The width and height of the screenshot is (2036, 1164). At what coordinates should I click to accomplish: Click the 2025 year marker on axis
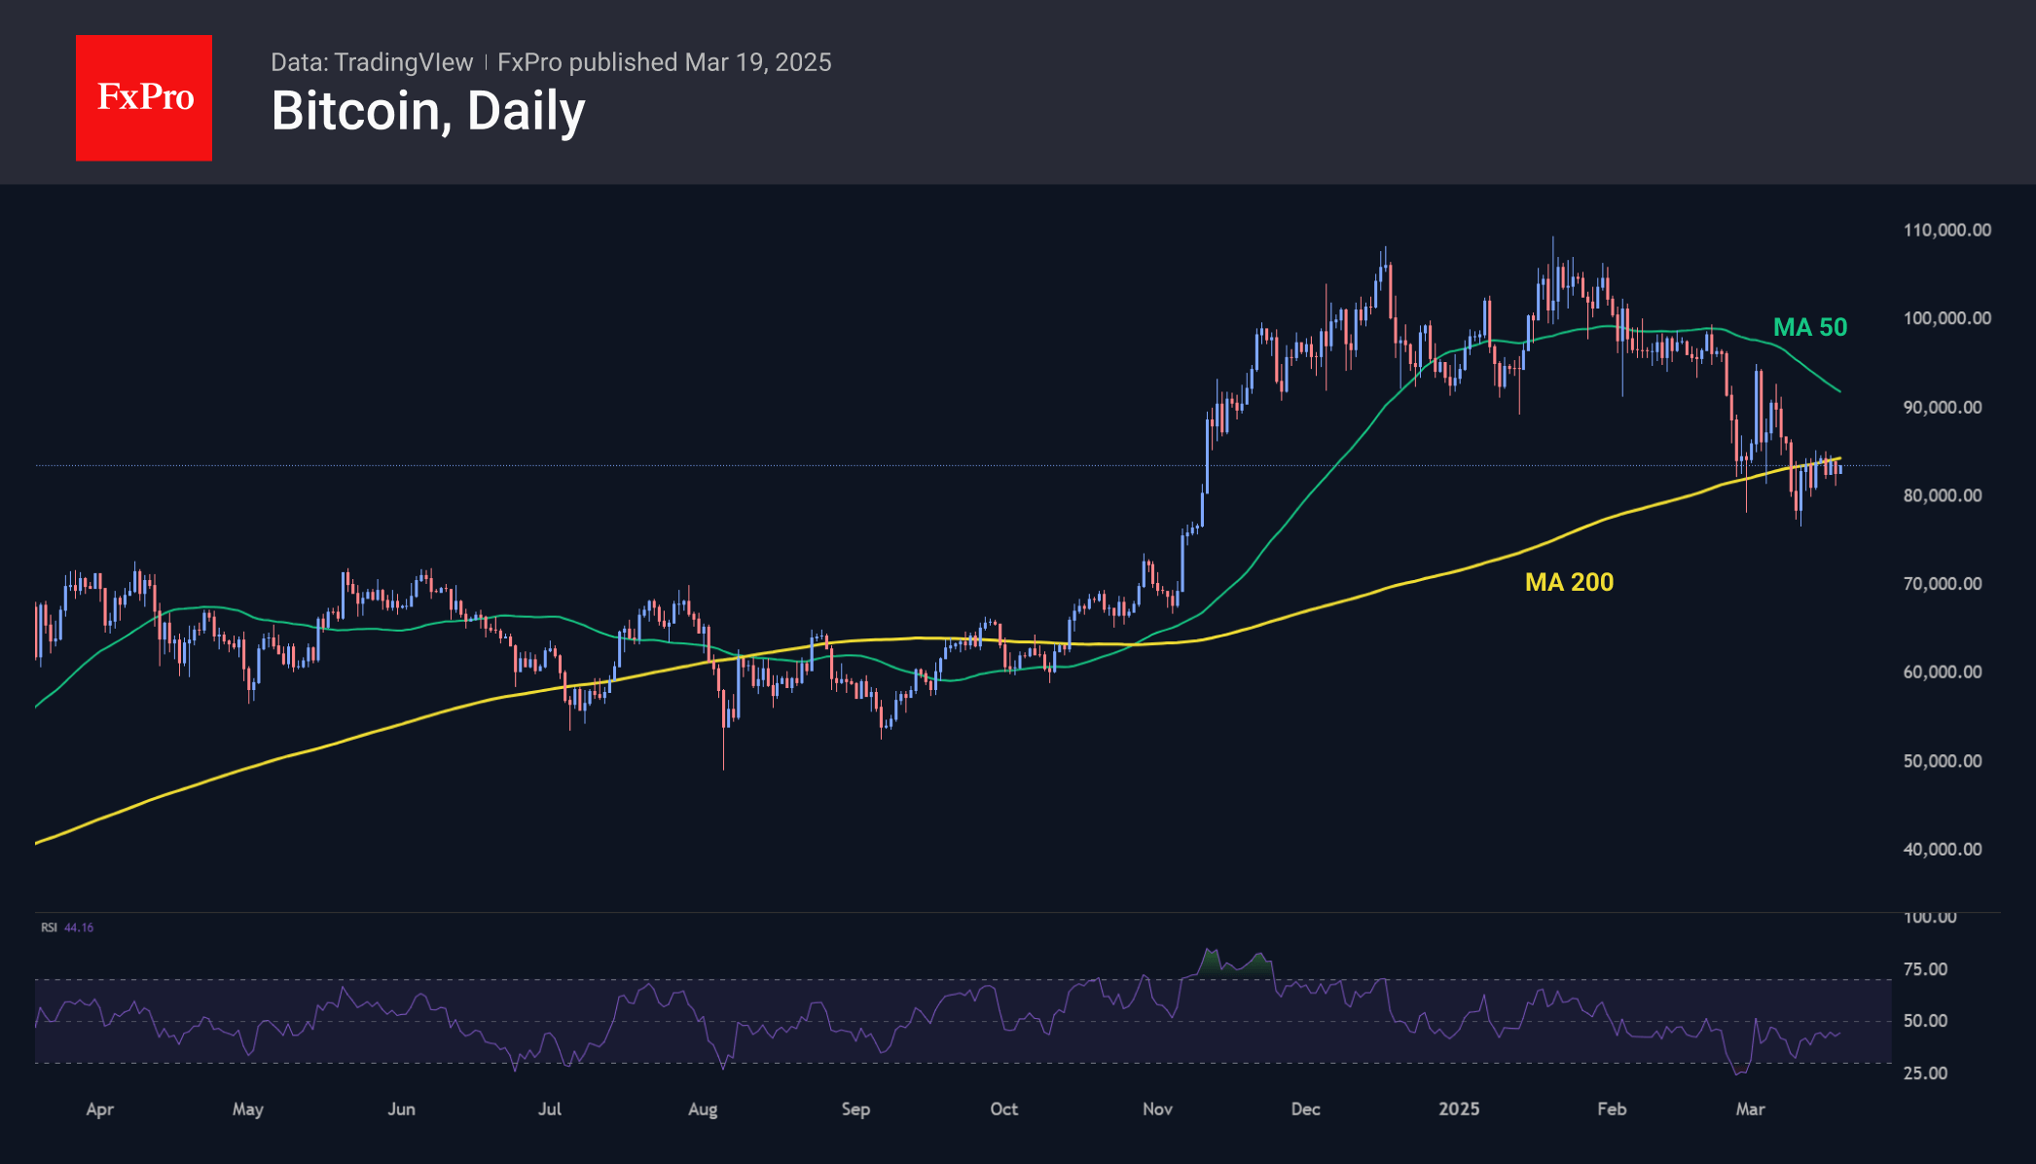point(1459,1109)
